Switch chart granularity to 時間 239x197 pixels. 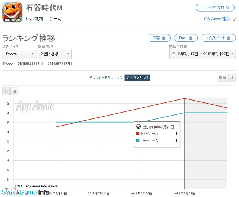pos(223,77)
